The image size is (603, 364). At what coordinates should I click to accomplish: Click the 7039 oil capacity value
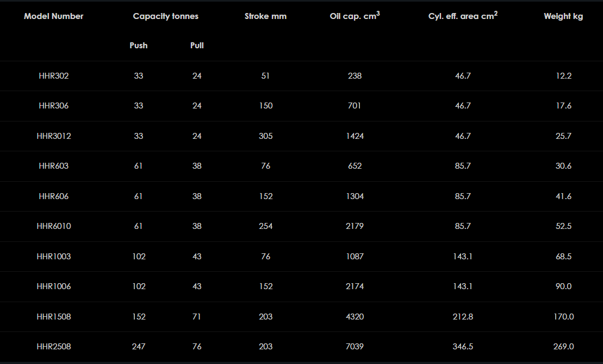tap(355, 347)
